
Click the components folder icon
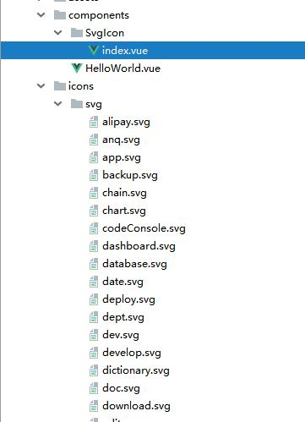click(x=60, y=15)
